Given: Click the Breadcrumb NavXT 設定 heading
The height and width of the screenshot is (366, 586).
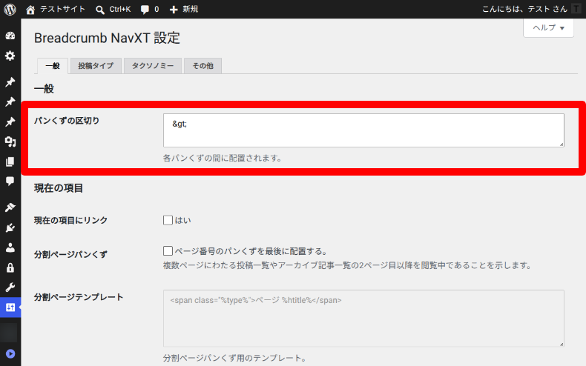Looking at the screenshot, I should (x=108, y=38).
